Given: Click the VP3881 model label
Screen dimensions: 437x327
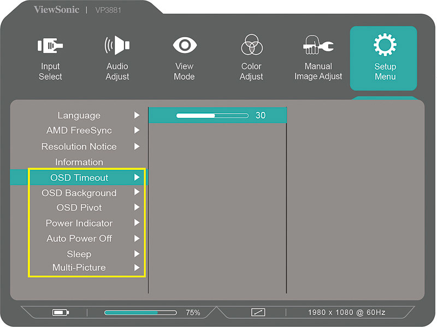Looking at the screenshot, I should 108,10.
